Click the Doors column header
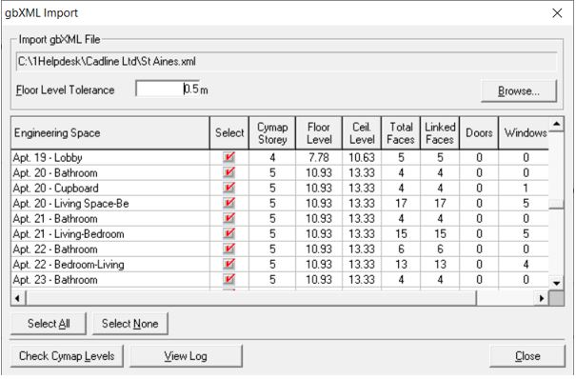 coord(479,132)
